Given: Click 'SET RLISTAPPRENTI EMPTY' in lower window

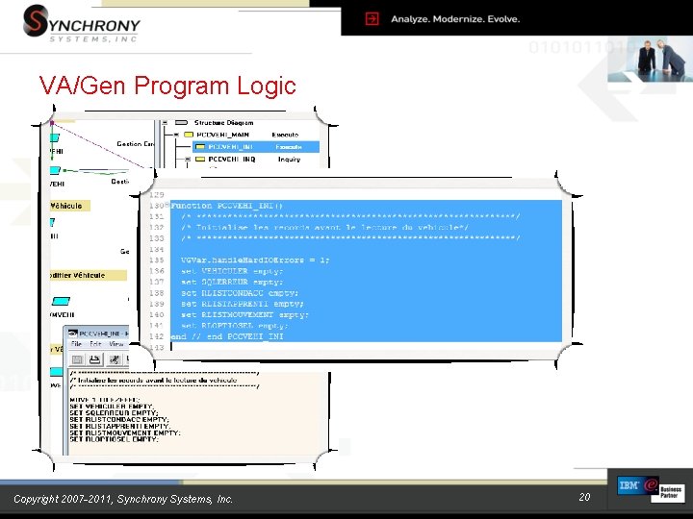Looking at the screenshot, I should pyautogui.click(x=119, y=427).
